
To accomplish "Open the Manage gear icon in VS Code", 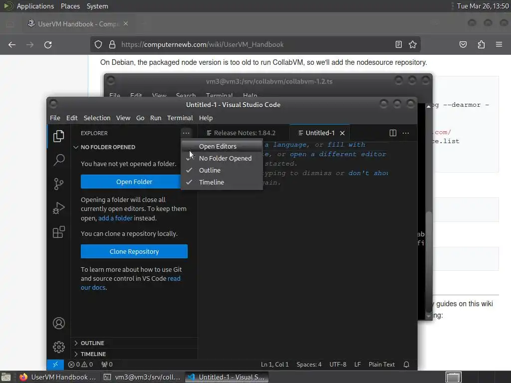I will coord(59,347).
